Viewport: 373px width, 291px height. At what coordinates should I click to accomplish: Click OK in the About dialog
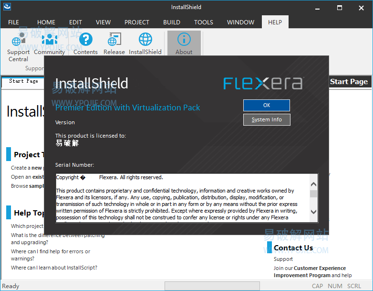pos(267,105)
